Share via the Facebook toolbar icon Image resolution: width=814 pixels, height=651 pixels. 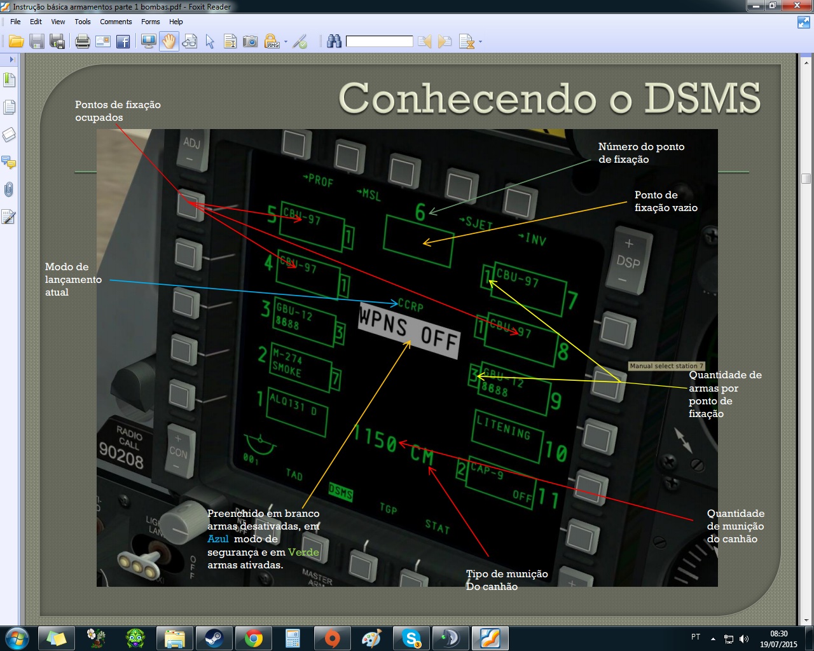click(x=123, y=42)
